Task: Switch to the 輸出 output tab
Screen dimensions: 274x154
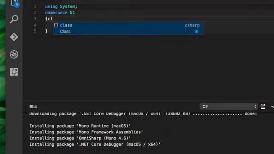Action: (x=33, y=107)
